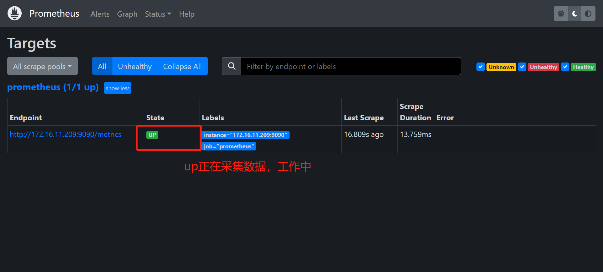Open the Graph page

click(x=127, y=14)
